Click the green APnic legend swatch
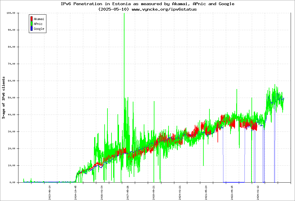This screenshot has height=201, width=295. coord(31,24)
